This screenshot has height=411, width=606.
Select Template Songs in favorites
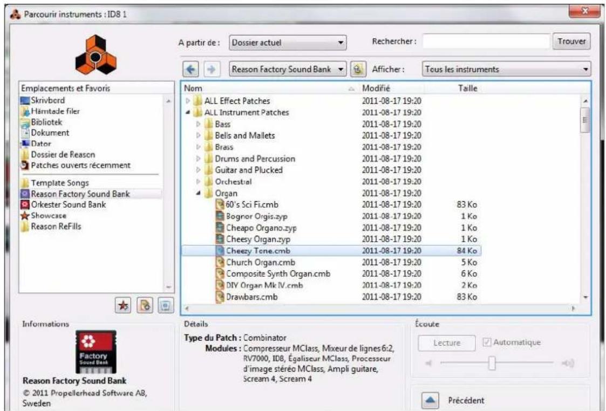(x=55, y=183)
